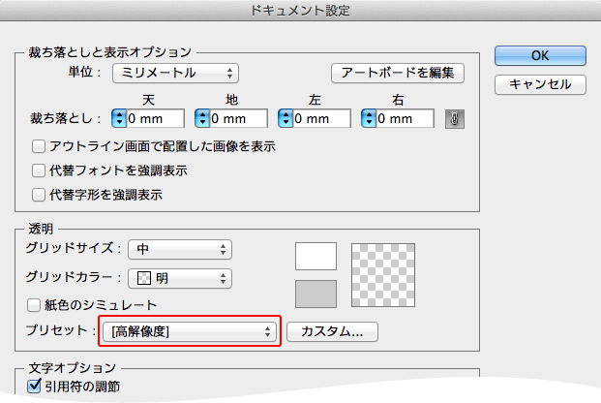This screenshot has height=403, width=601.
Task: Click the left bleed (左) stepper arrows
Action: 285,118
